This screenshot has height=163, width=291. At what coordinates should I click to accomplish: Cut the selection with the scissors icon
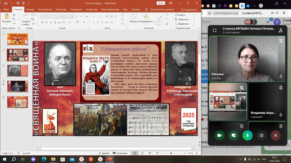coord(14,15)
